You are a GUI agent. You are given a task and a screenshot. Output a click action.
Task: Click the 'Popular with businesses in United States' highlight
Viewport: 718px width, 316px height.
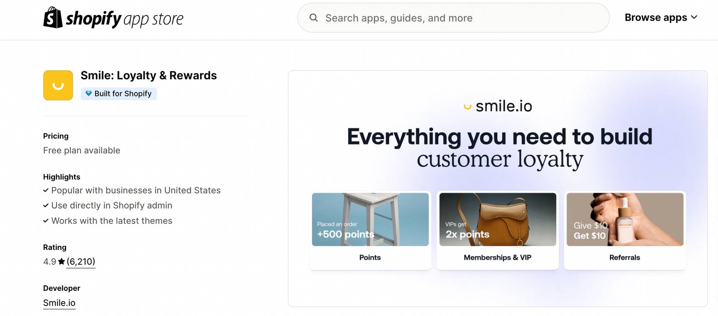tap(136, 190)
